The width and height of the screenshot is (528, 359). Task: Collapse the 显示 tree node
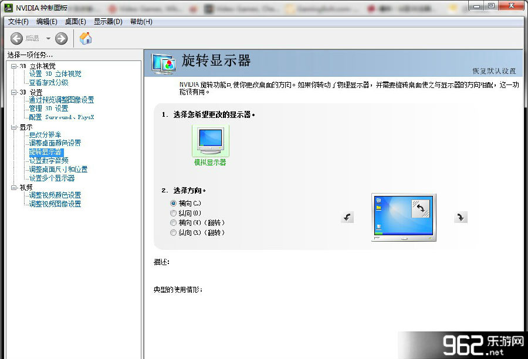click(14, 127)
